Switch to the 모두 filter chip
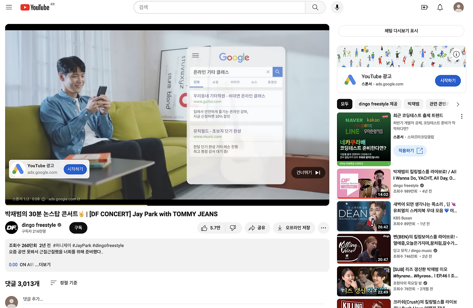473x308 pixels. point(344,104)
